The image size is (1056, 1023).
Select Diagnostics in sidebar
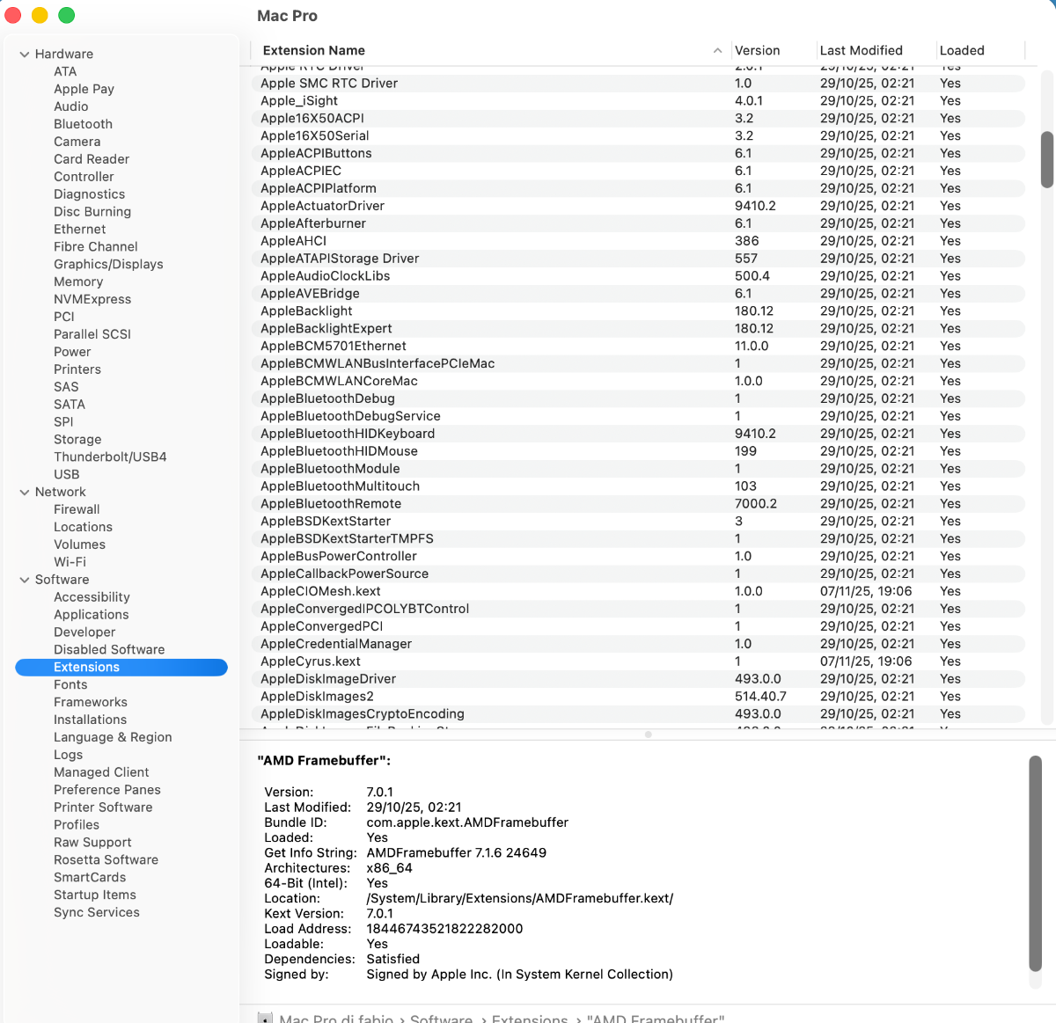89,194
